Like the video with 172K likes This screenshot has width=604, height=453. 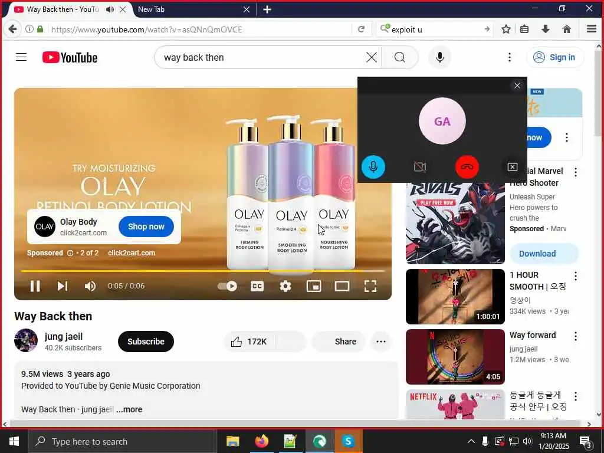pos(250,342)
